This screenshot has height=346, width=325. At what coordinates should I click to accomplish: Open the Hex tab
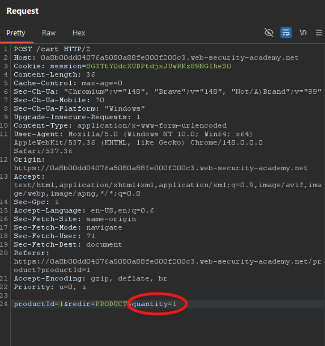tap(79, 33)
